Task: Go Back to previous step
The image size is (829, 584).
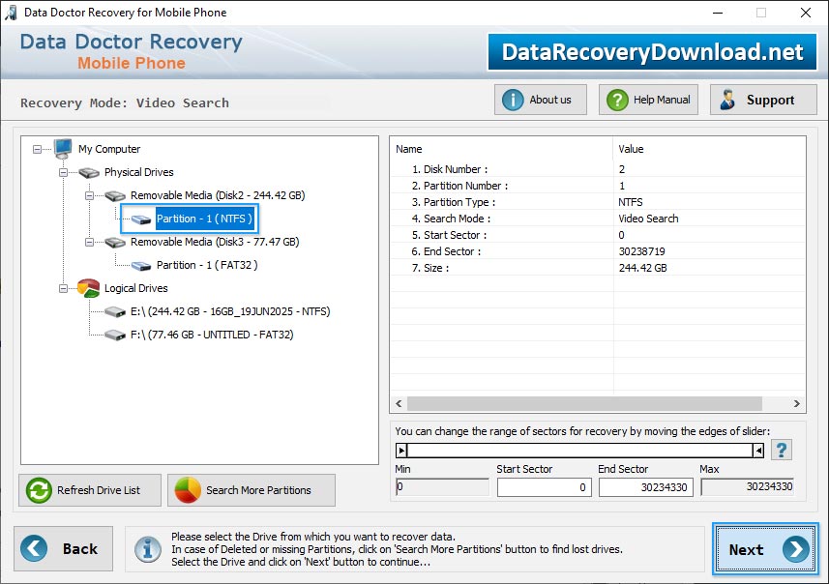Action: click(x=64, y=548)
